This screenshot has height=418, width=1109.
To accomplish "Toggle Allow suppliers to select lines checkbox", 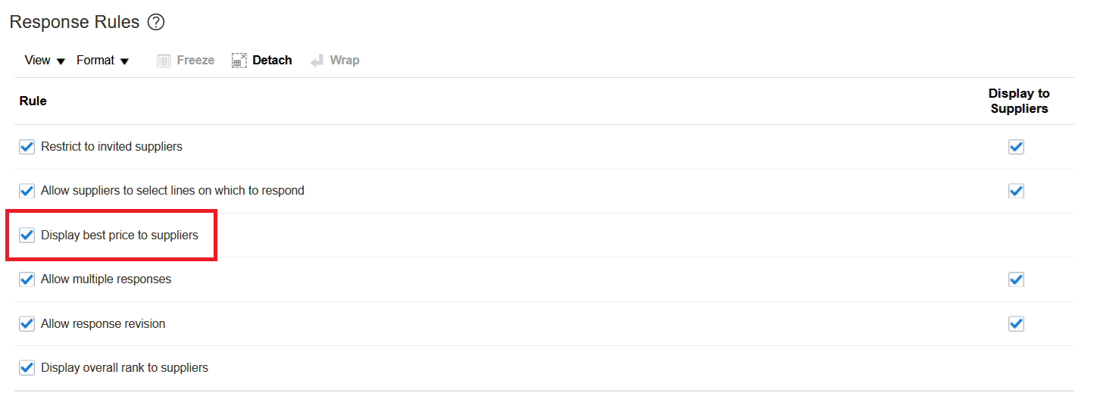I will [27, 191].
